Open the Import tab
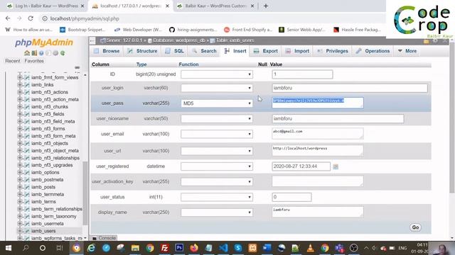This screenshot has width=455, height=255. (x=297, y=51)
